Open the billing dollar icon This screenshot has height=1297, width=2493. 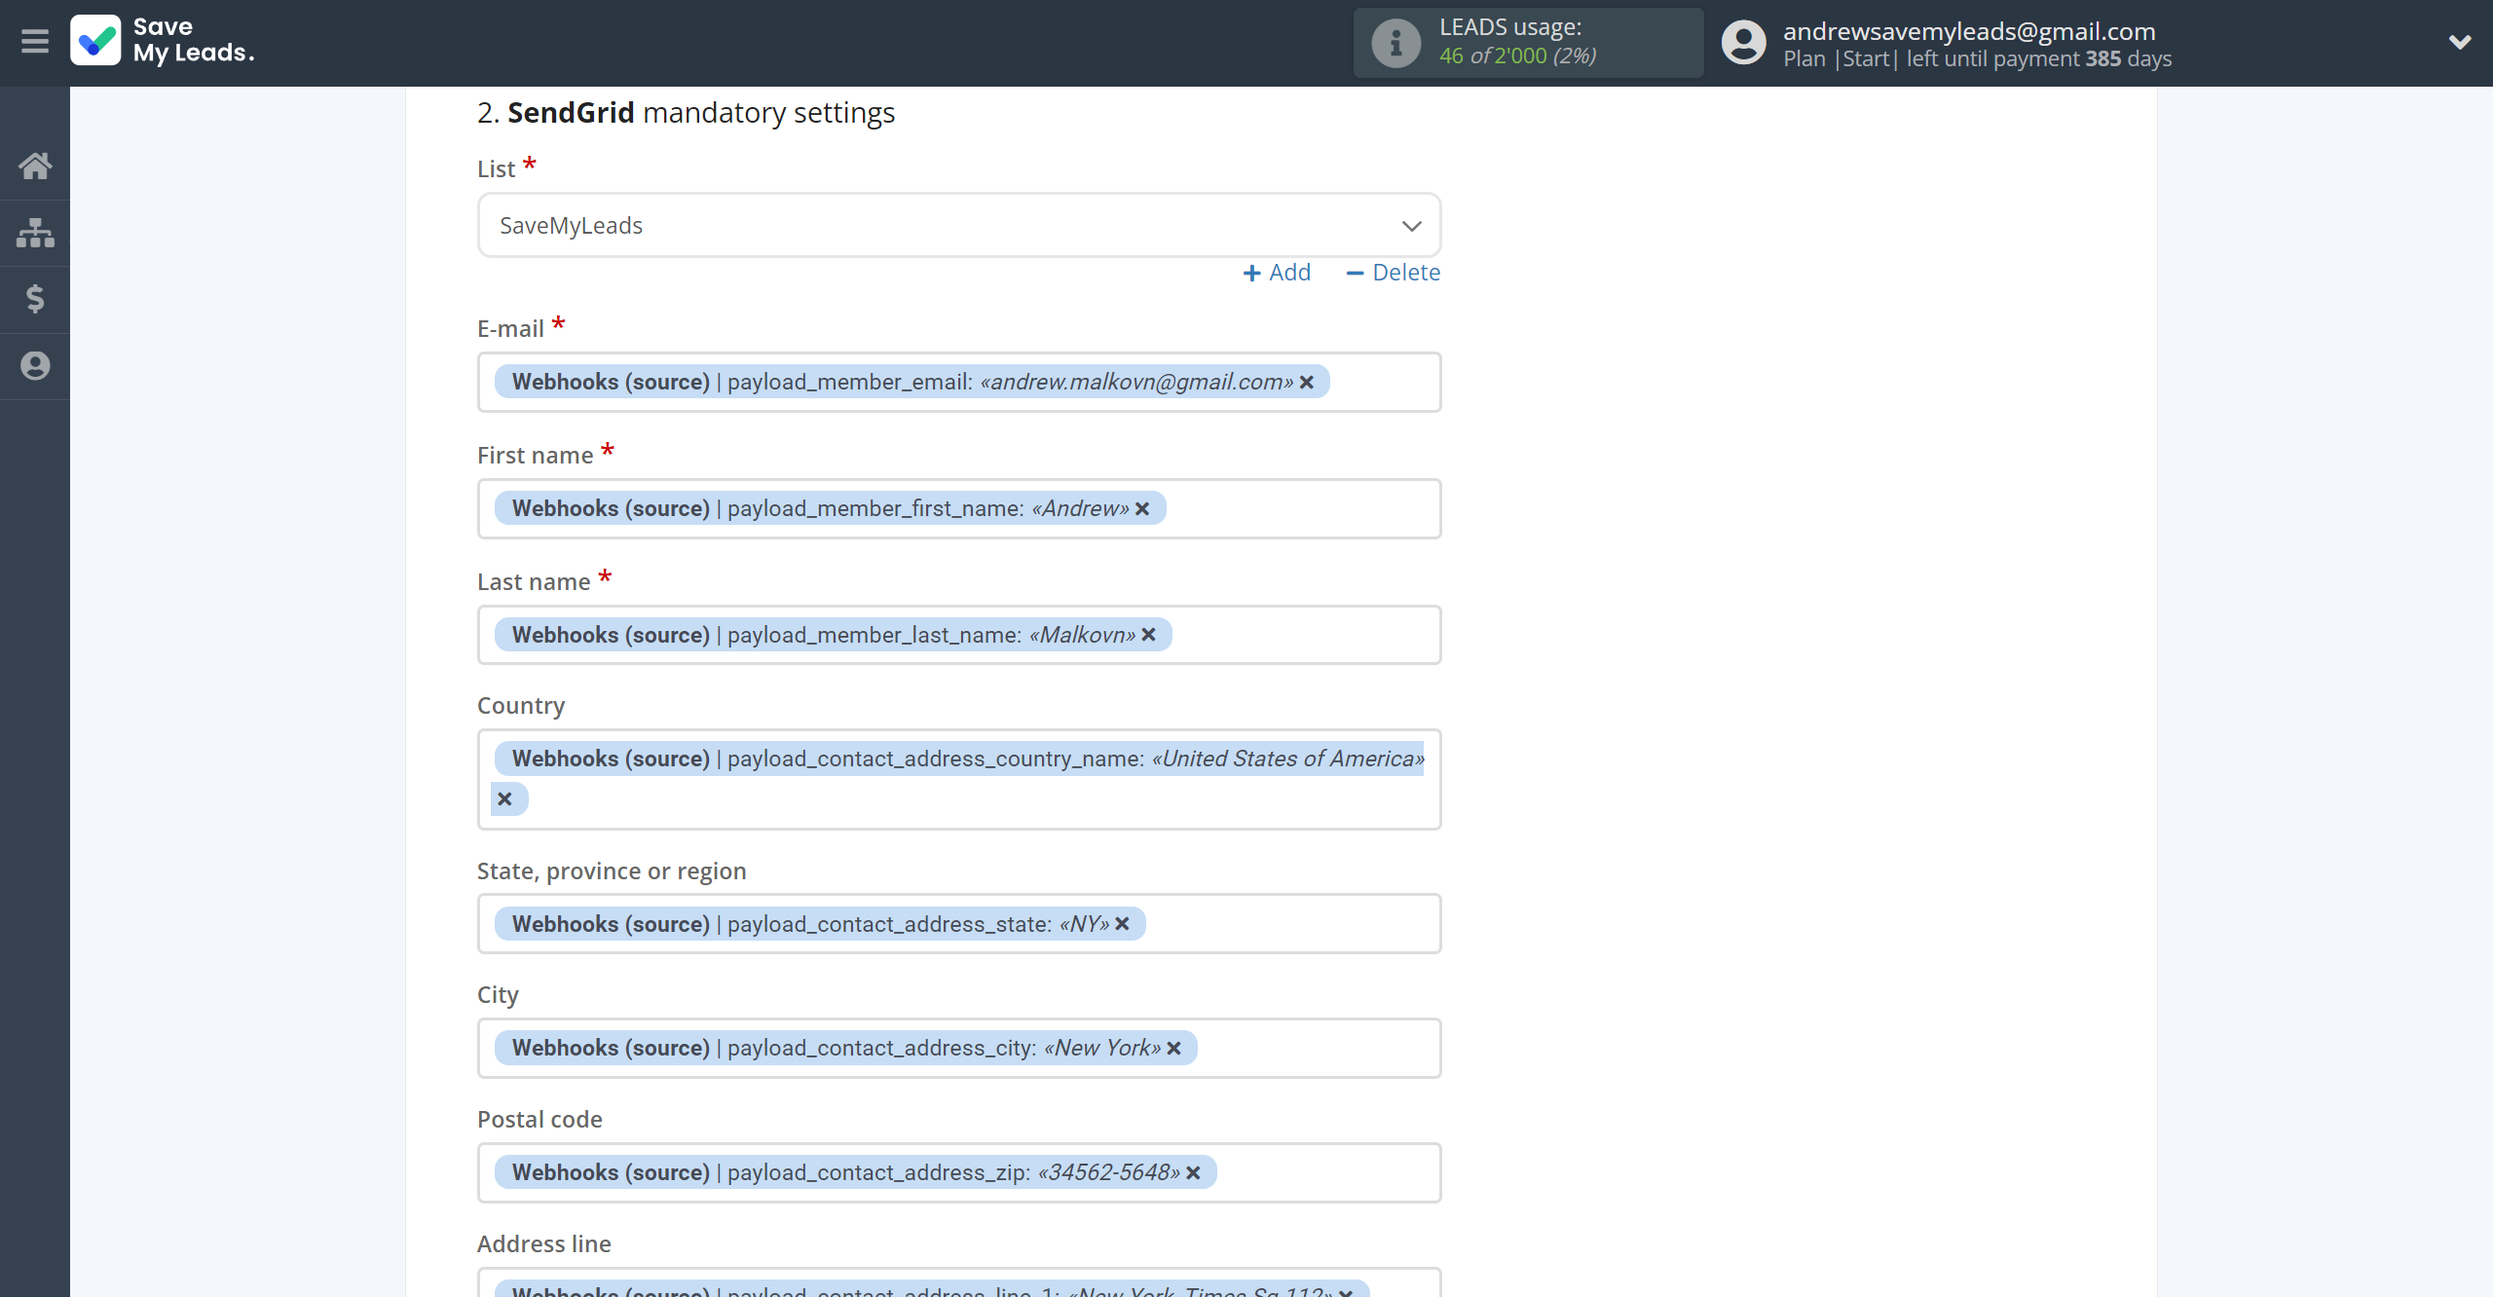[35, 299]
